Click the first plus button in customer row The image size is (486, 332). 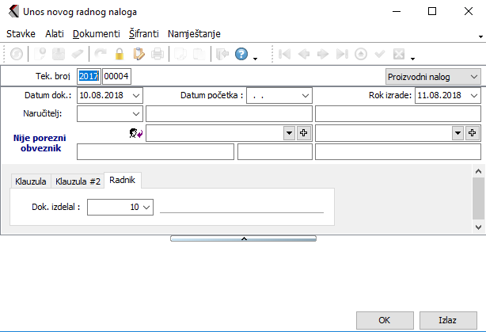[302, 133]
